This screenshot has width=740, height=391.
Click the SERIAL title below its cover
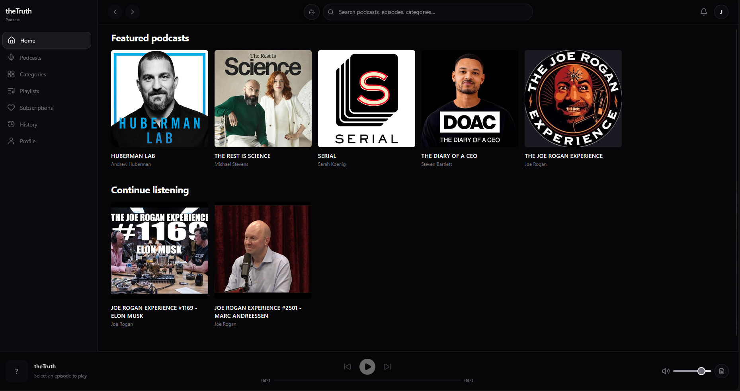click(327, 156)
